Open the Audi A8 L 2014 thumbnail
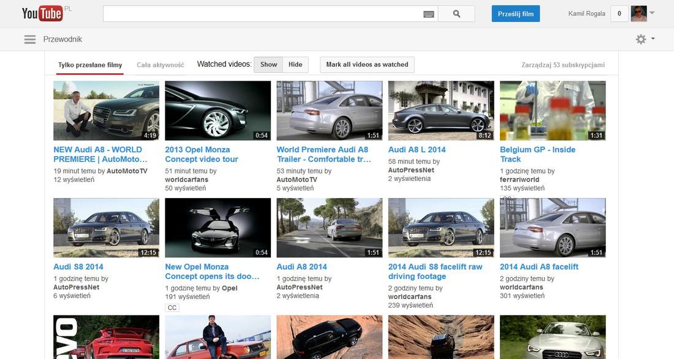The width and height of the screenshot is (674, 359). [x=441, y=111]
